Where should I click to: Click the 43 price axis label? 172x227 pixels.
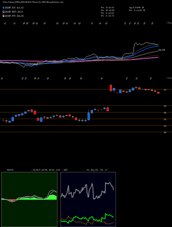click(165, 90)
